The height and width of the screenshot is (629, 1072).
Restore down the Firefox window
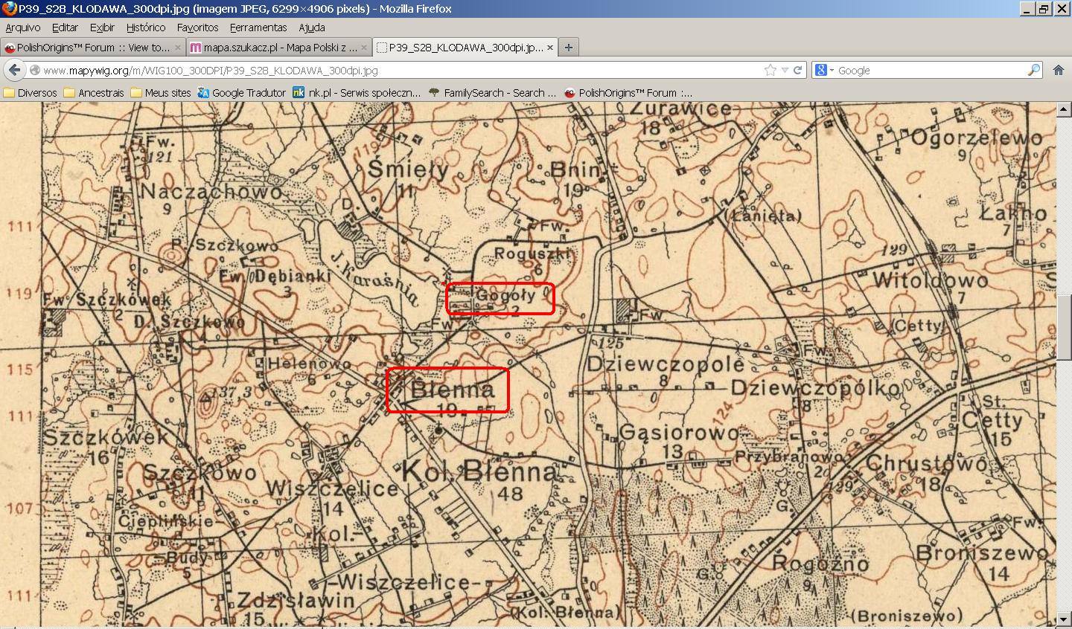click(1044, 9)
